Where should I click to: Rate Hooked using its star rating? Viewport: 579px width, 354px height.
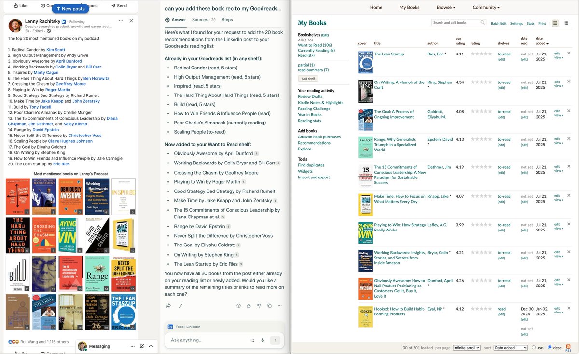coord(482,309)
